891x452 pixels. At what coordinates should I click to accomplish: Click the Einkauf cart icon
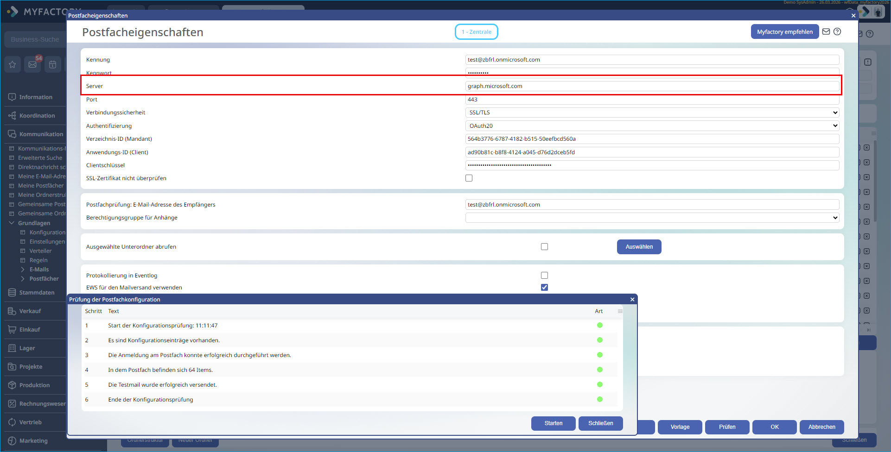pyautogui.click(x=12, y=330)
